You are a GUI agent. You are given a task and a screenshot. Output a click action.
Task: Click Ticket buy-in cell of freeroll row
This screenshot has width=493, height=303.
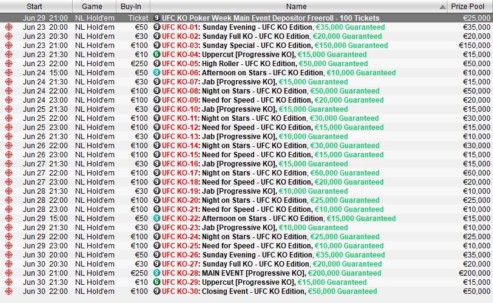[x=138, y=18]
